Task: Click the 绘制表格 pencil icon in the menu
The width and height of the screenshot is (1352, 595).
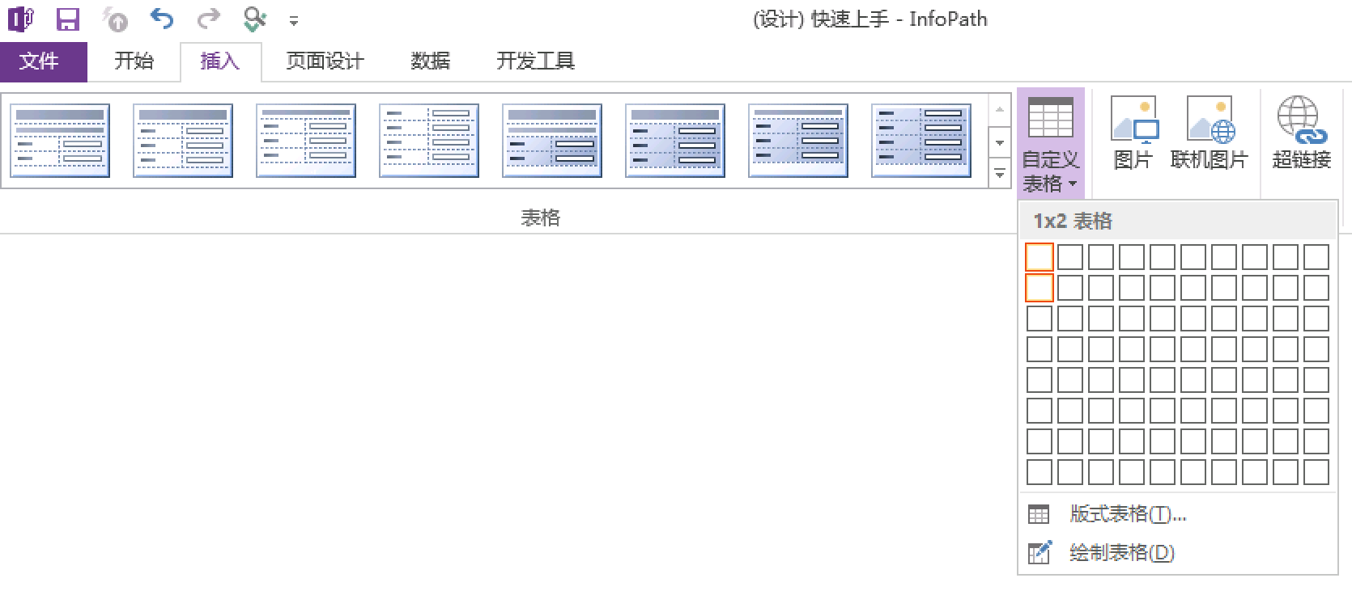Action: coord(1040,552)
